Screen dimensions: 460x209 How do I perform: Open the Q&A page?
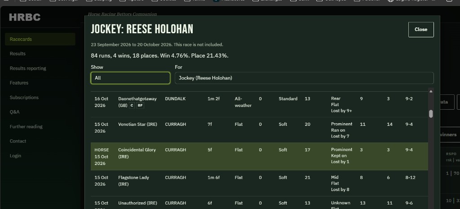(15, 112)
